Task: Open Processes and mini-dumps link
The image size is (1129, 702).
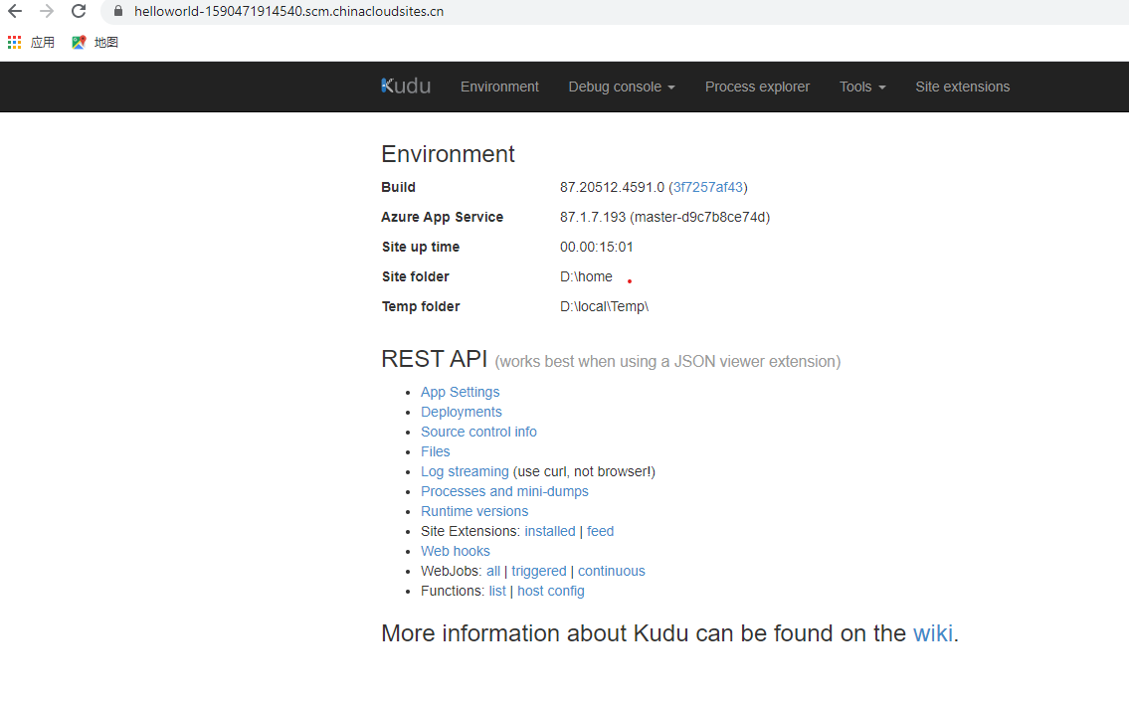Action: coord(504,491)
